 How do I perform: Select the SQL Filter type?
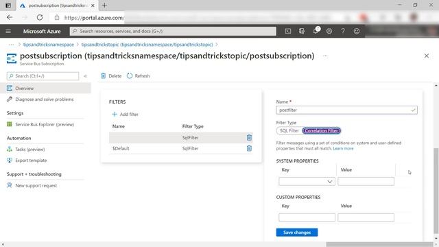(289, 130)
